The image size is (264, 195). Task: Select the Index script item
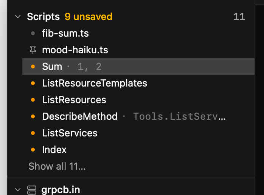pyautogui.click(x=138, y=150)
